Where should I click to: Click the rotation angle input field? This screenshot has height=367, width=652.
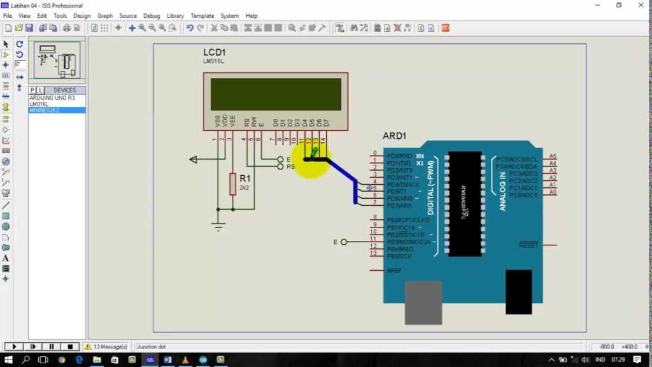[x=20, y=64]
